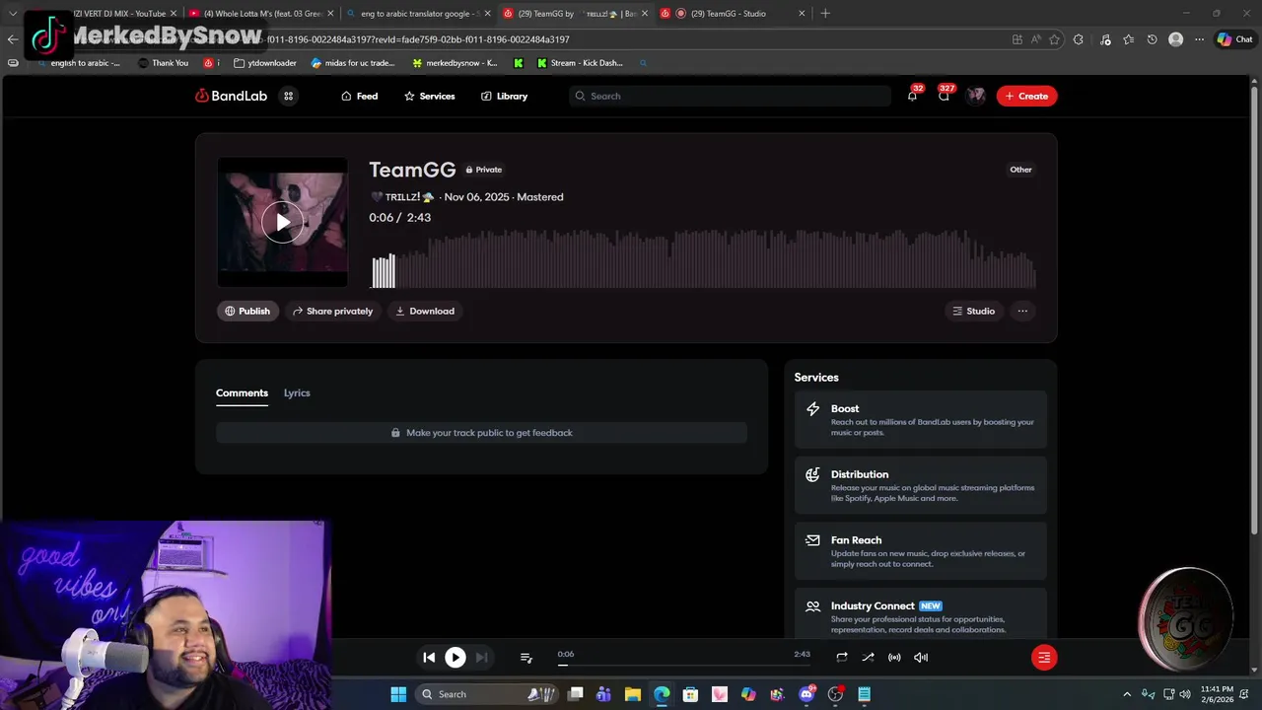Screen dimensions: 1262x710
Task: Toggle repeat in the player bar
Action: click(842, 657)
